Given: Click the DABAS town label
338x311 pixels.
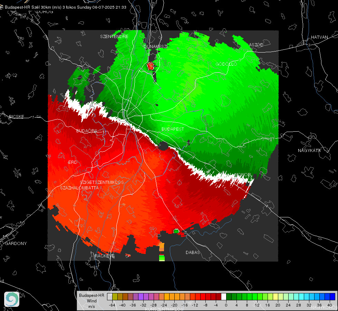Looking at the screenshot, I should pos(193,252).
